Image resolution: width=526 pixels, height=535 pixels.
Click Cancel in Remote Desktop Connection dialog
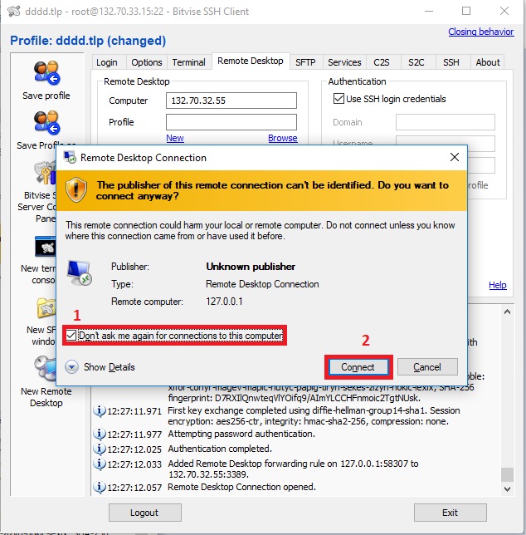tap(427, 367)
